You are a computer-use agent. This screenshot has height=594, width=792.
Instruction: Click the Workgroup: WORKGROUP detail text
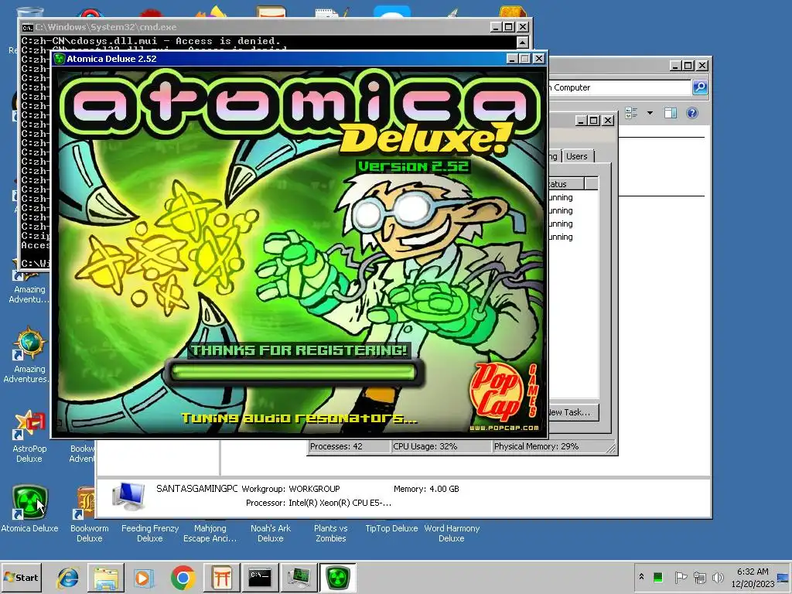[291, 489]
